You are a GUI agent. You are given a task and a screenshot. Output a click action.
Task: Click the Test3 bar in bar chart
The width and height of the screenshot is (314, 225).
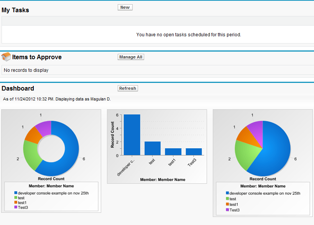[194, 152]
